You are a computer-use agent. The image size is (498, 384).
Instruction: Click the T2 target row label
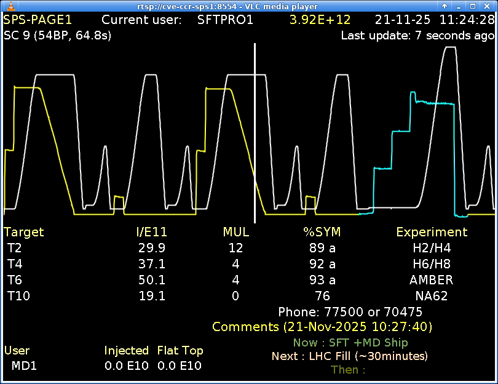[x=14, y=248]
